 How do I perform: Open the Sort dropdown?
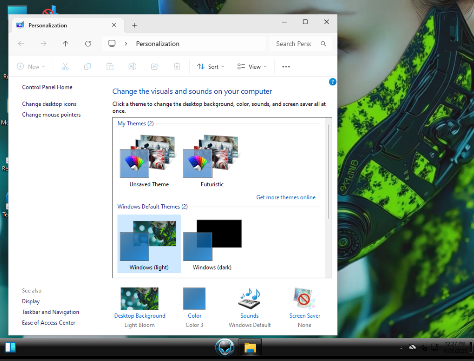tap(211, 67)
